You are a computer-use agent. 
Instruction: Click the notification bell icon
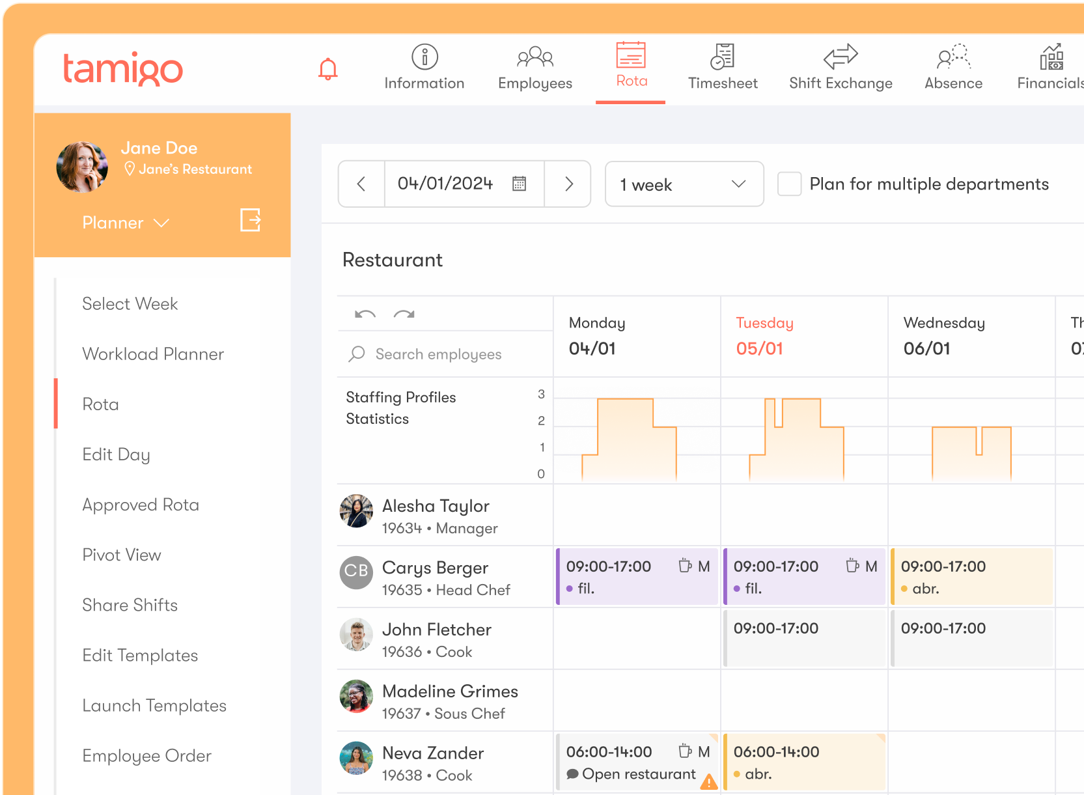coord(327,69)
